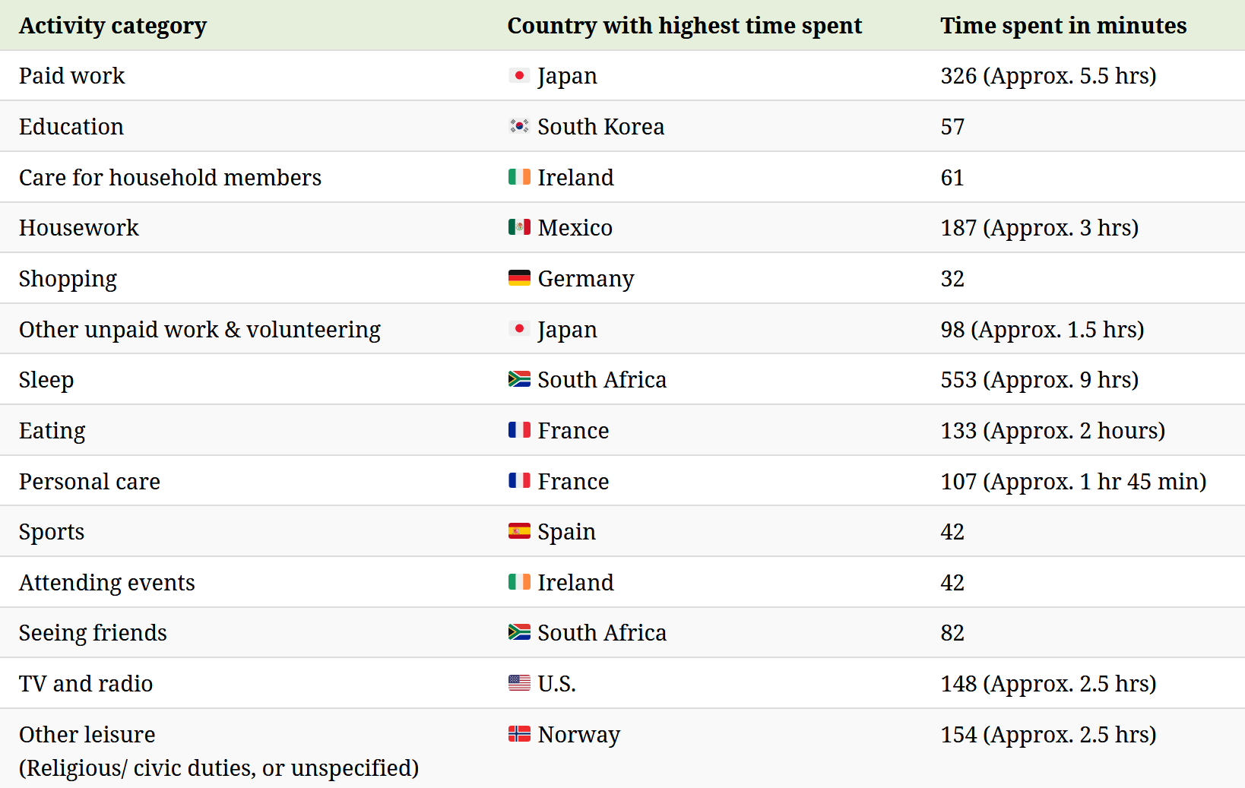Click the "Other leisure" activity label
1245x788 pixels.
pos(87,735)
